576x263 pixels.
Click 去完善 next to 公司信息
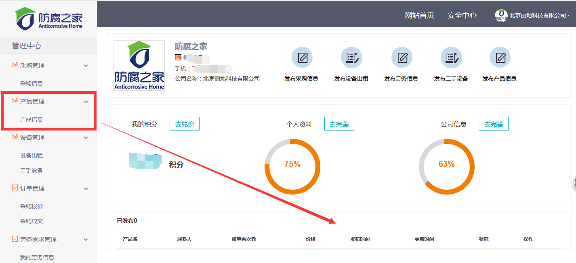tap(493, 124)
